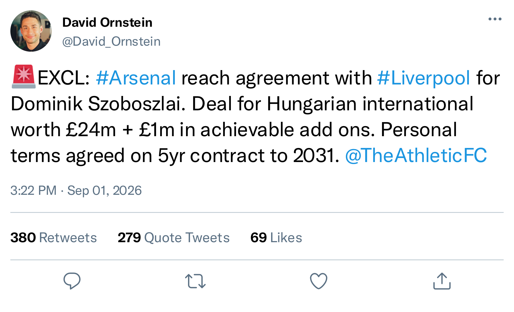Click the red siren emoji
The height and width of the screenshot is (312, 514).
coord(24,77)
